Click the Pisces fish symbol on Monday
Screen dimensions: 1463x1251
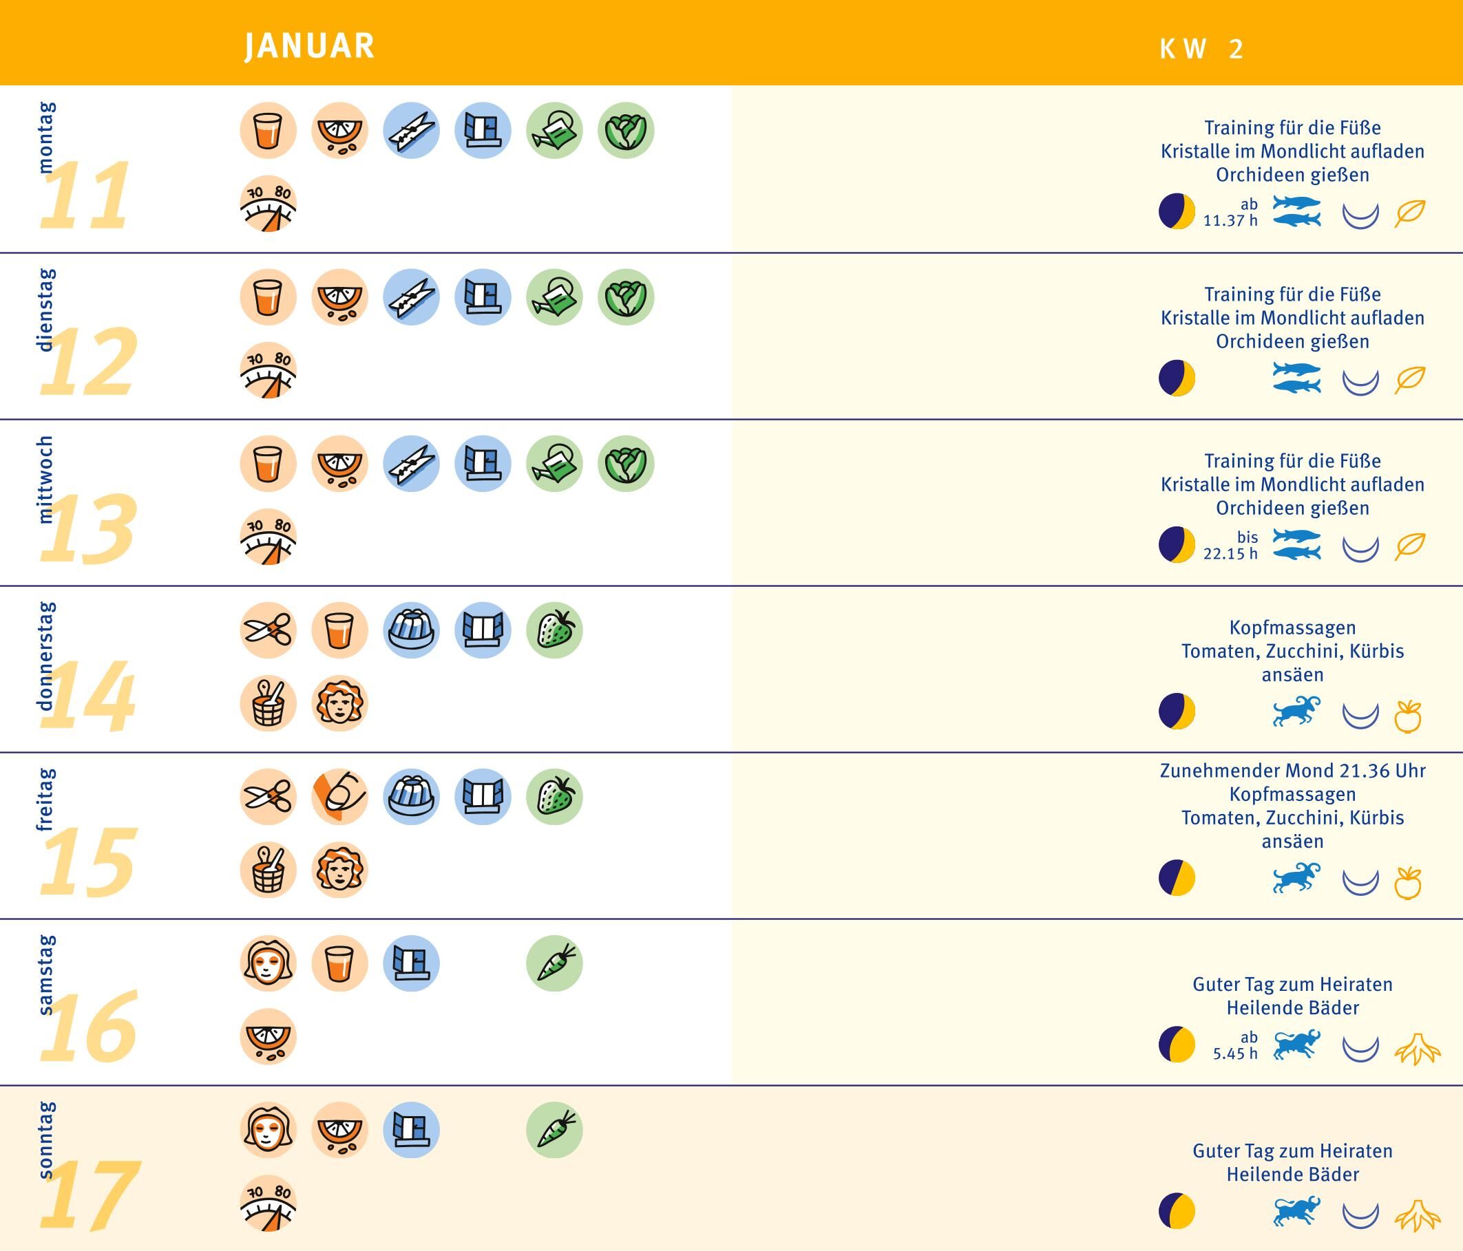(x=1296, y=212)
